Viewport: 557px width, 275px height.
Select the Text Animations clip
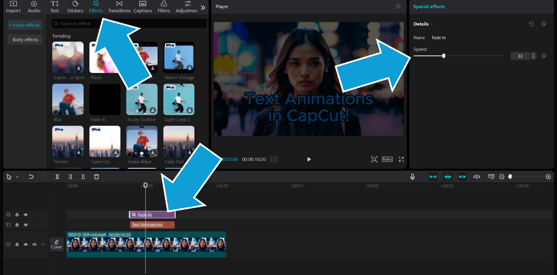[152, 225]
